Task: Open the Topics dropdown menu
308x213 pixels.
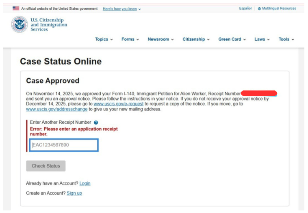Action: [104, 39]
